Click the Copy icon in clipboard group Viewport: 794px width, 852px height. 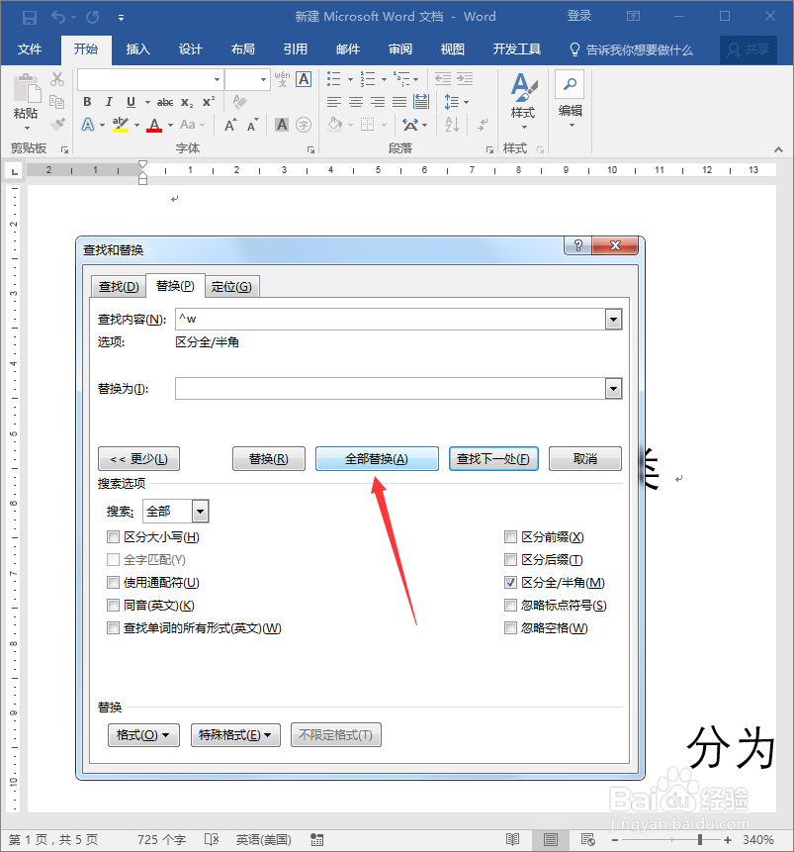(x=57, y=102)
